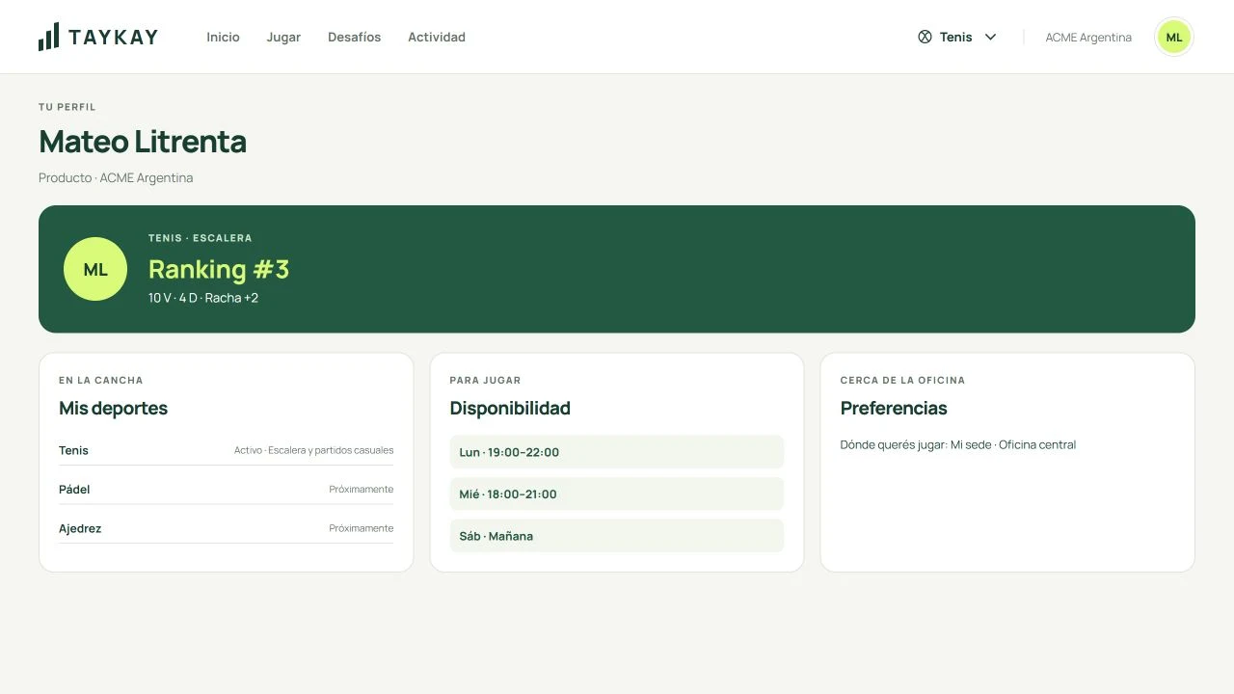Image resolution: width=1234 pixels, height=694 pixels.
Task: Open the Jugar menu item
Action: point(283,37)
